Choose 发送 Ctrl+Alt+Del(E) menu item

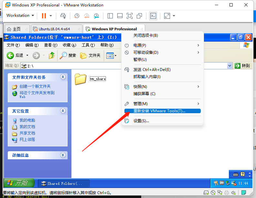click(x=163, y=70)
